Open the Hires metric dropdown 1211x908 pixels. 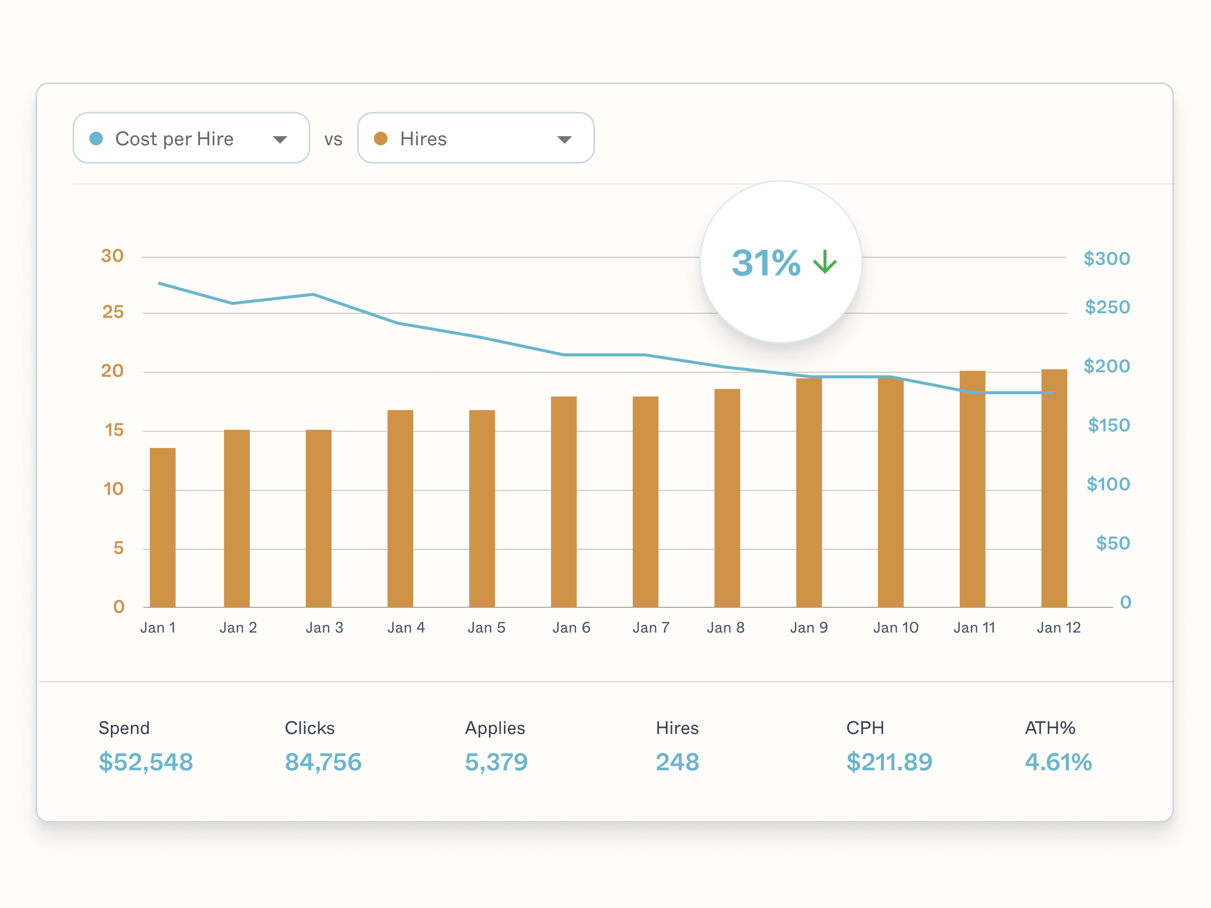click(x=475, y=138)
